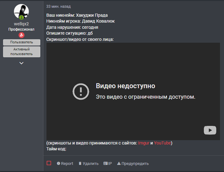Image resolution: width=224 pixels, height=172 pixels.
Task: Report this post
Action: (65, 163)
